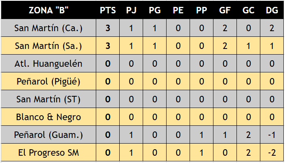Select the PJ column header
285x163 pixels.
(131, 11)
